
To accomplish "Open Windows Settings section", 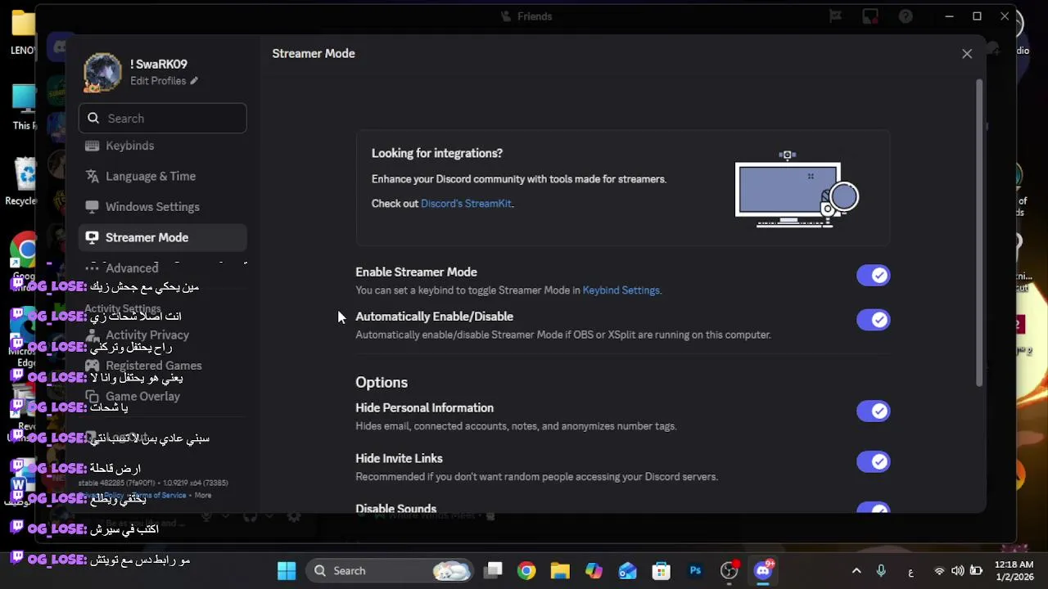I will (162, 207).
